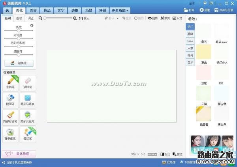The width and height of the screenshot is (237, 167).
Task: Click the zoom level slider handle
Action: [x=45, y=18]
